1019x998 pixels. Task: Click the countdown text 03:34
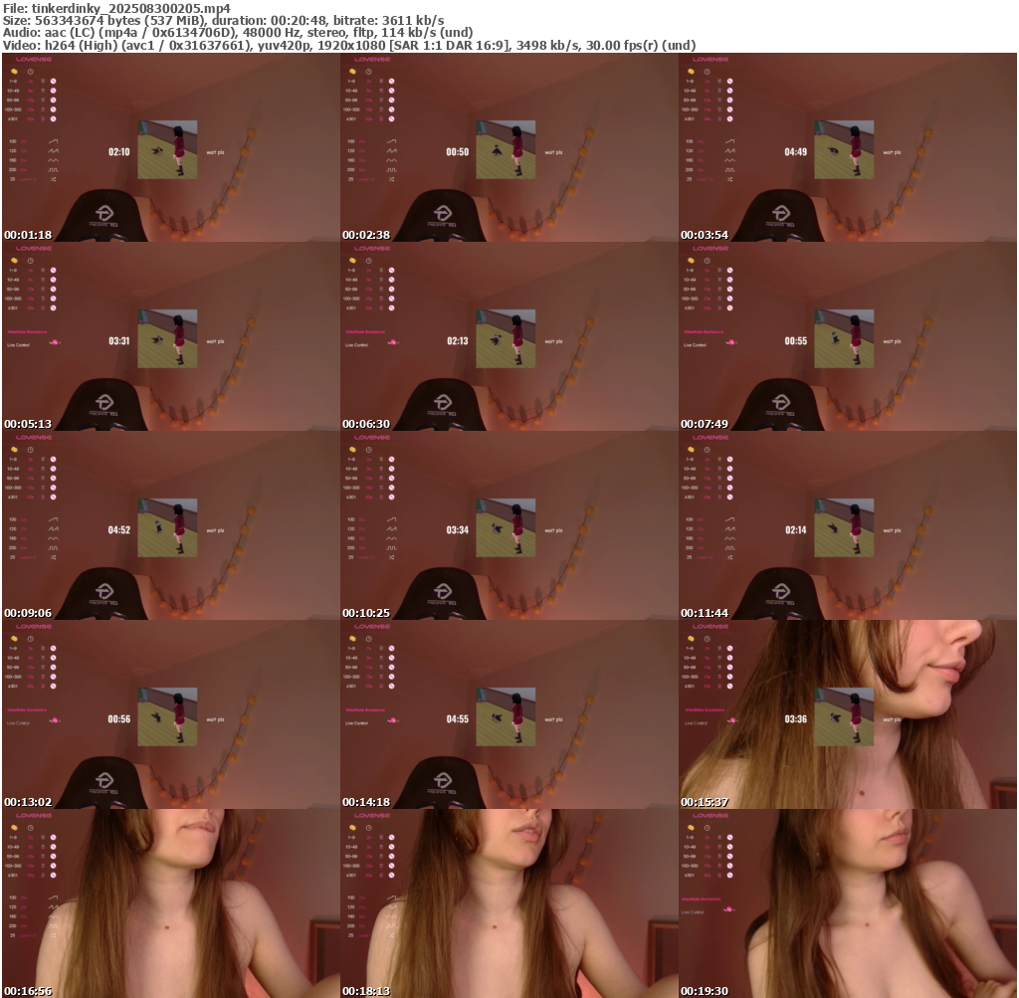tap(458, 530)
